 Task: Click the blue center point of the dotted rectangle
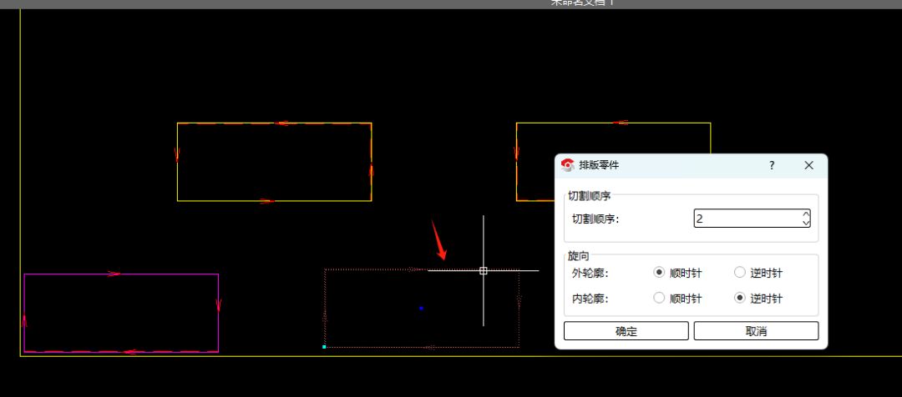coord(421,309)
